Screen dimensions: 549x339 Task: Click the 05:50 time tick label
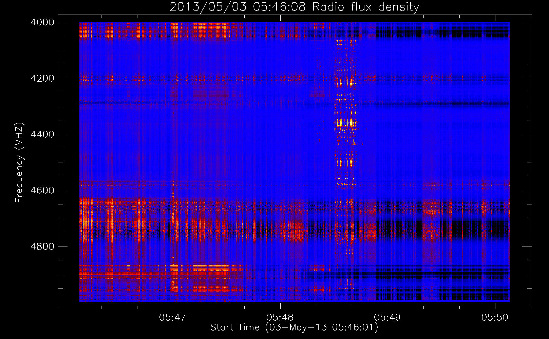coord(495,318)
